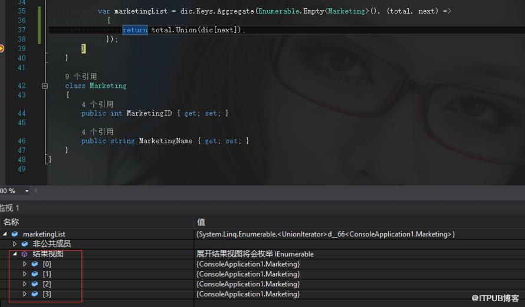Collapse the marketingList watch entry
This screenshot has width=525, height=307.
tap(5, 234)
